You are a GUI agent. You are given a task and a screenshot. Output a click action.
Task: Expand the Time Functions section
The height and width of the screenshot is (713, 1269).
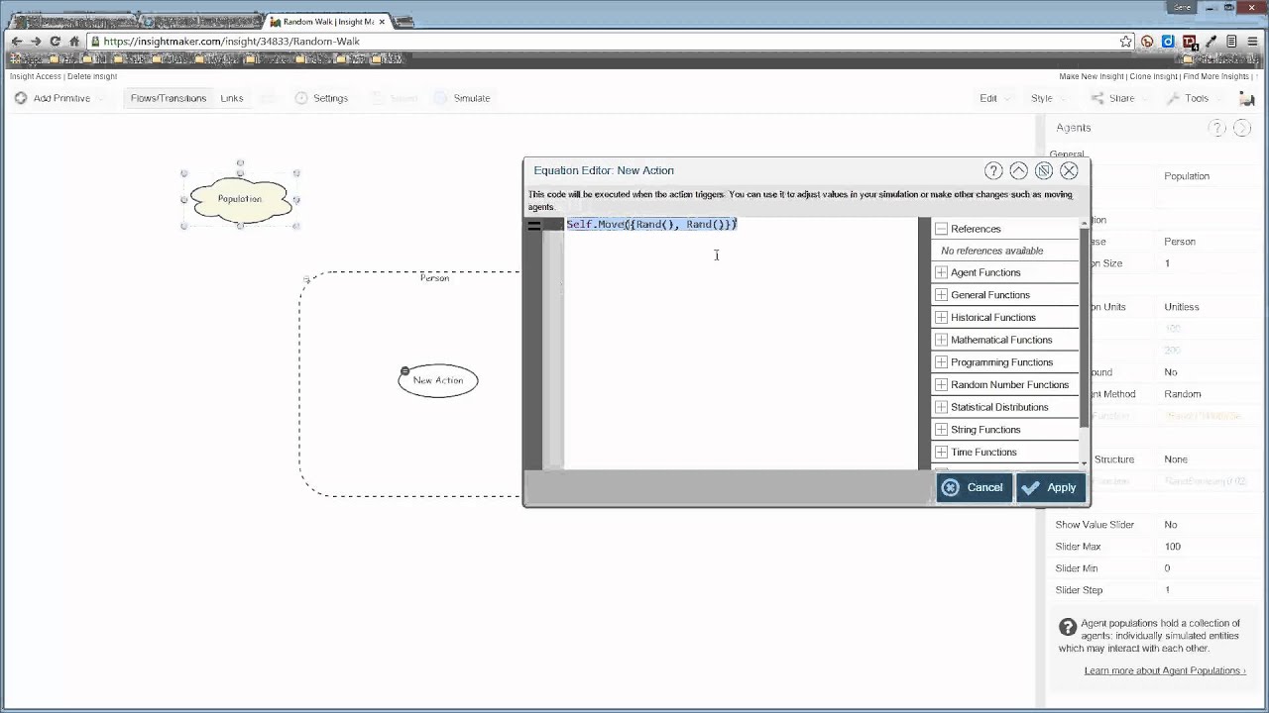click(942, 453)
